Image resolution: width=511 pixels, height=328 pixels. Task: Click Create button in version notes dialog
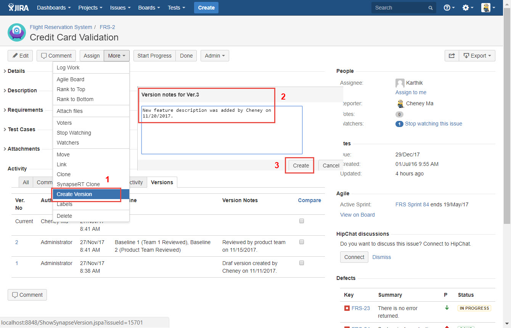[x=301, y=166]
